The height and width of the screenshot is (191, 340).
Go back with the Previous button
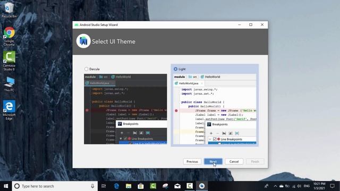(192, 161)
